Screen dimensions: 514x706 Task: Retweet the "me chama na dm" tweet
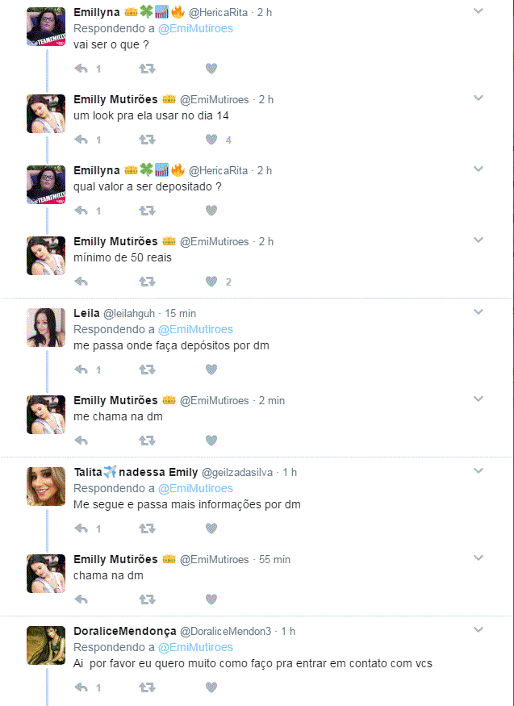tap(147, 441)
